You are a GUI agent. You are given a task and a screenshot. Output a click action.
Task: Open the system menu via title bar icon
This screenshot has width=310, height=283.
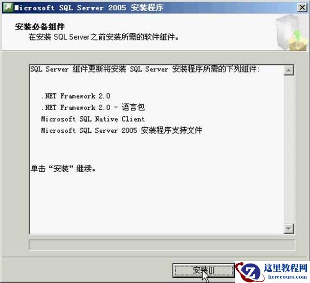click(8, 8)
